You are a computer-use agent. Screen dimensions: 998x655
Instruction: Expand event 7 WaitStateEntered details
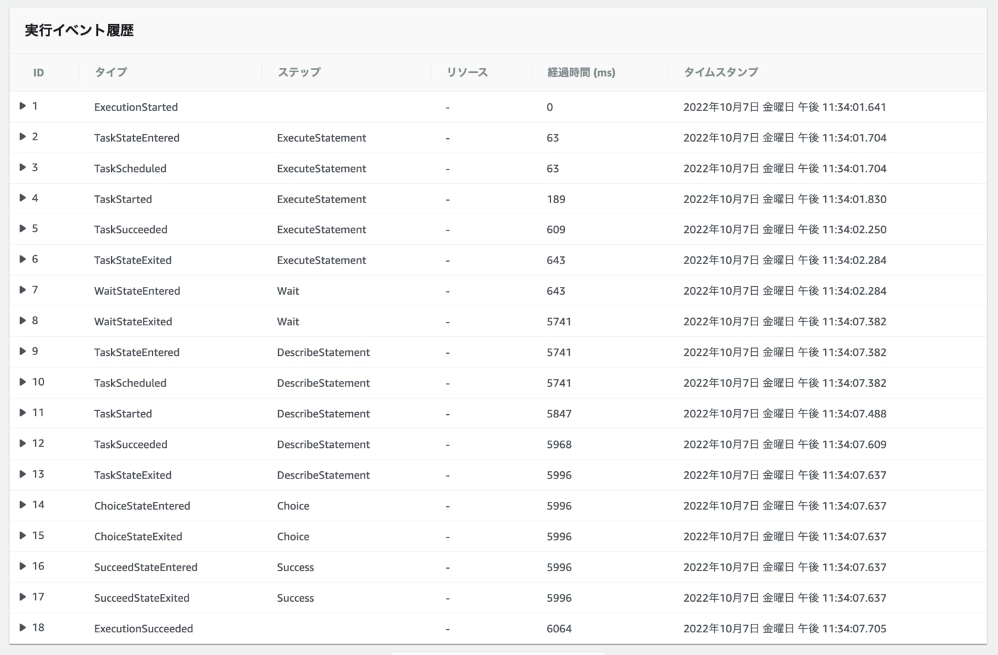tap(22, 290)
